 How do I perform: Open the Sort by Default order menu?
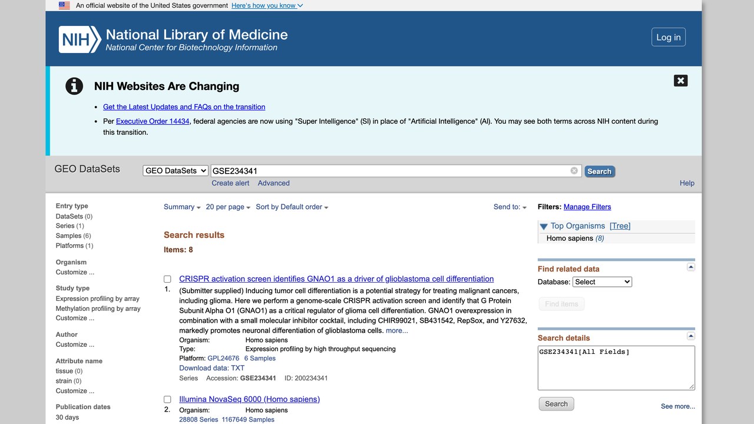coord(292,207)
